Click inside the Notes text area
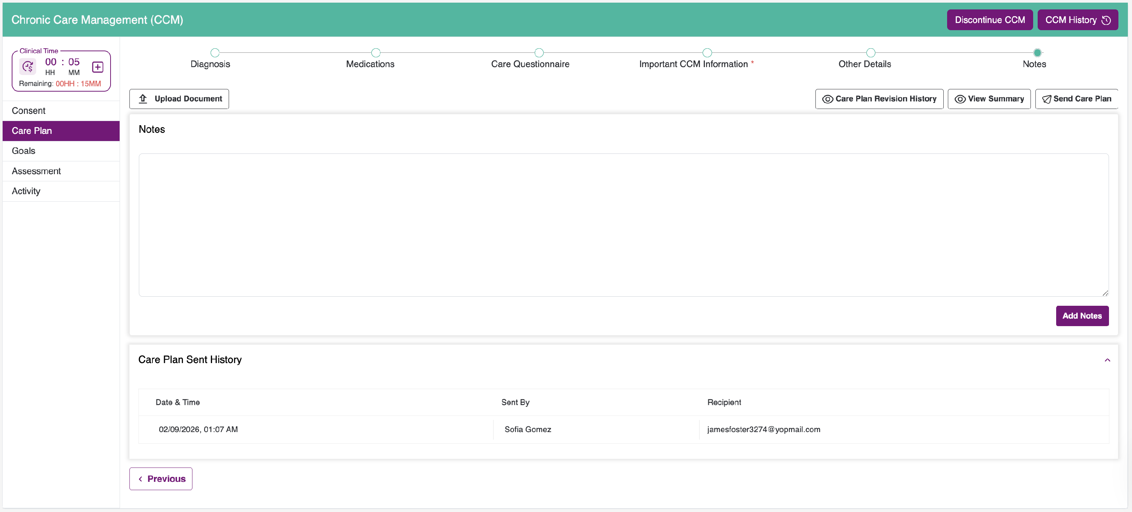This screenshot has width=1132, height=512. (623, 225)
